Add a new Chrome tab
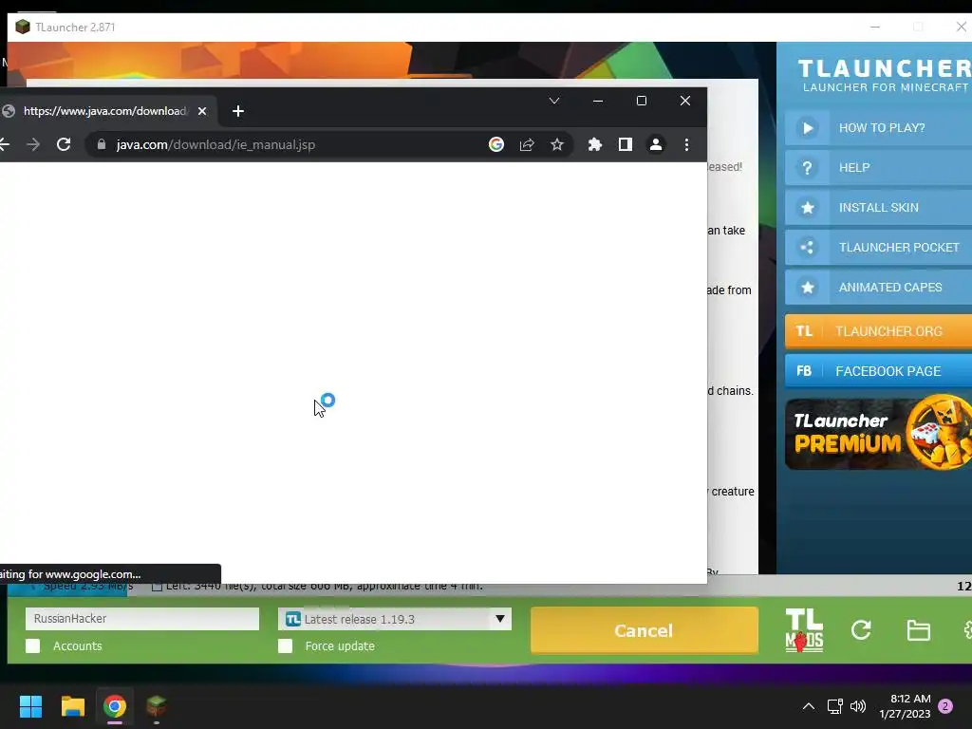The image size is (972, 729). [x=238, y=111]
